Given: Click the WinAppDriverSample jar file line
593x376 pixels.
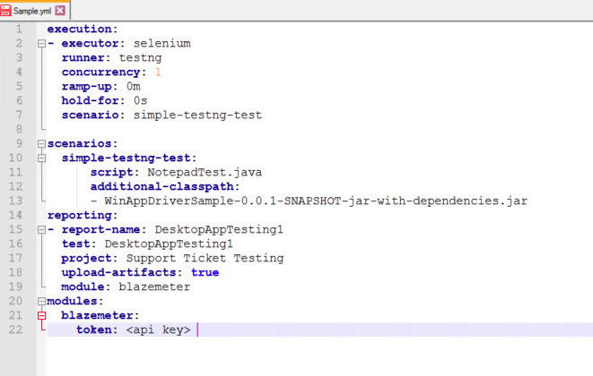Looking at the screenshot, I should pos(309,201).
